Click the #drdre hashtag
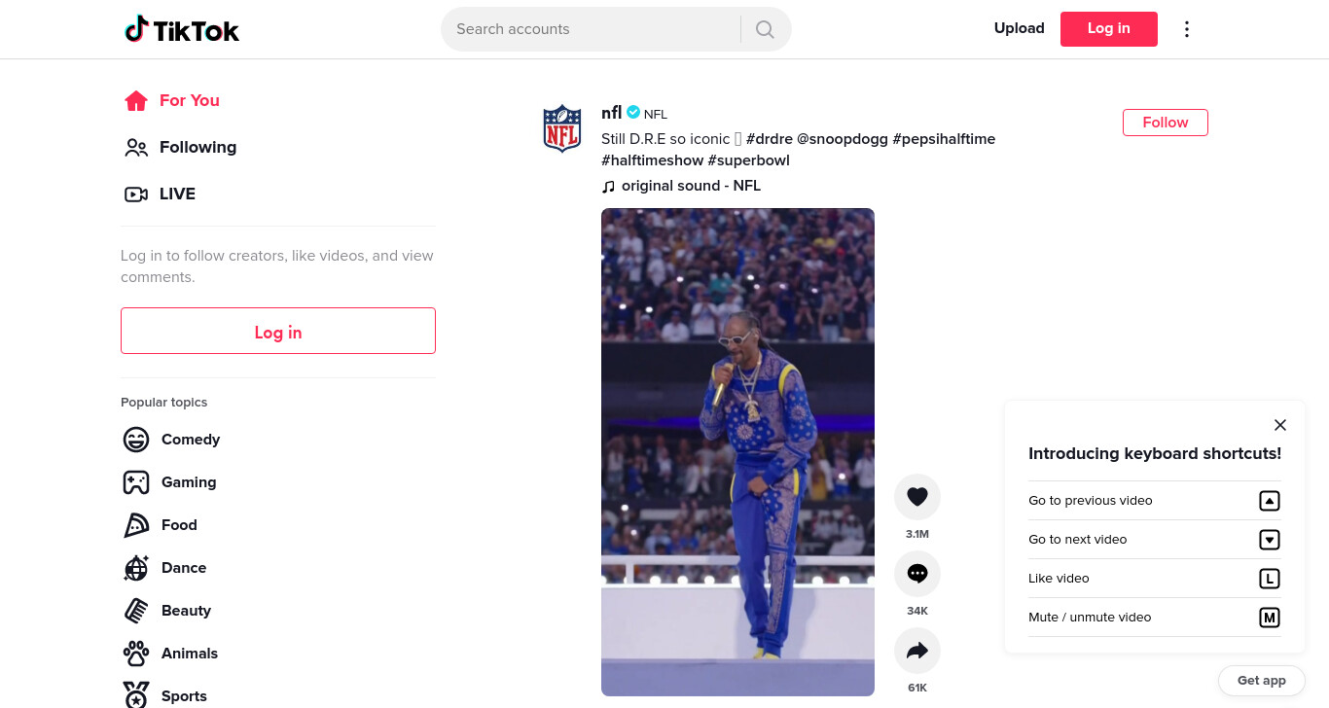Viewport: 1329px width, 708px height. (x=770, y=139)
